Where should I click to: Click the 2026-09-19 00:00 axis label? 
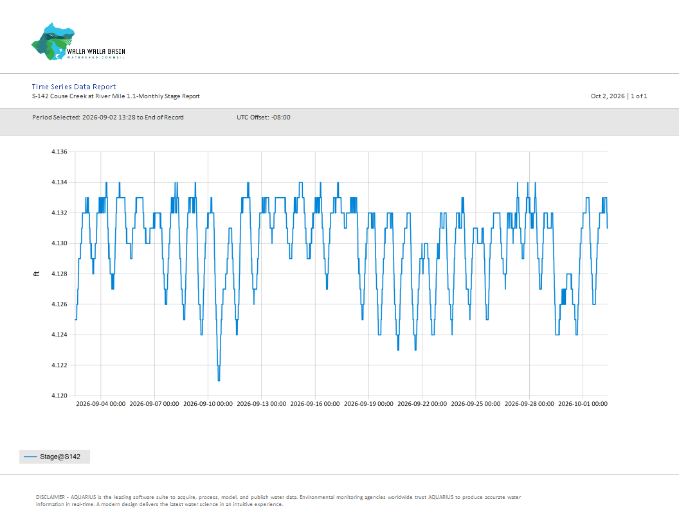[x=368, y=404]
